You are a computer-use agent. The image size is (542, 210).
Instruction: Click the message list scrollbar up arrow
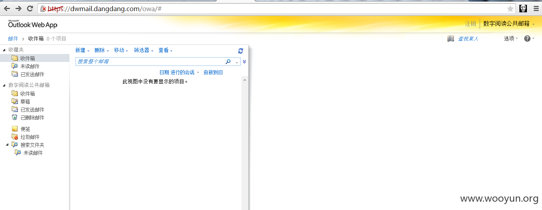click(245, 80)
